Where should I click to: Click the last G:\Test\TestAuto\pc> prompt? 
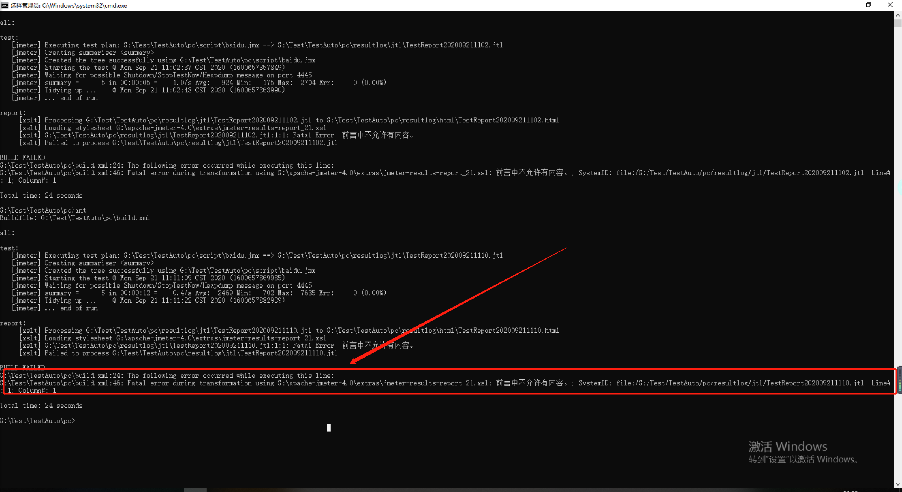38,421
